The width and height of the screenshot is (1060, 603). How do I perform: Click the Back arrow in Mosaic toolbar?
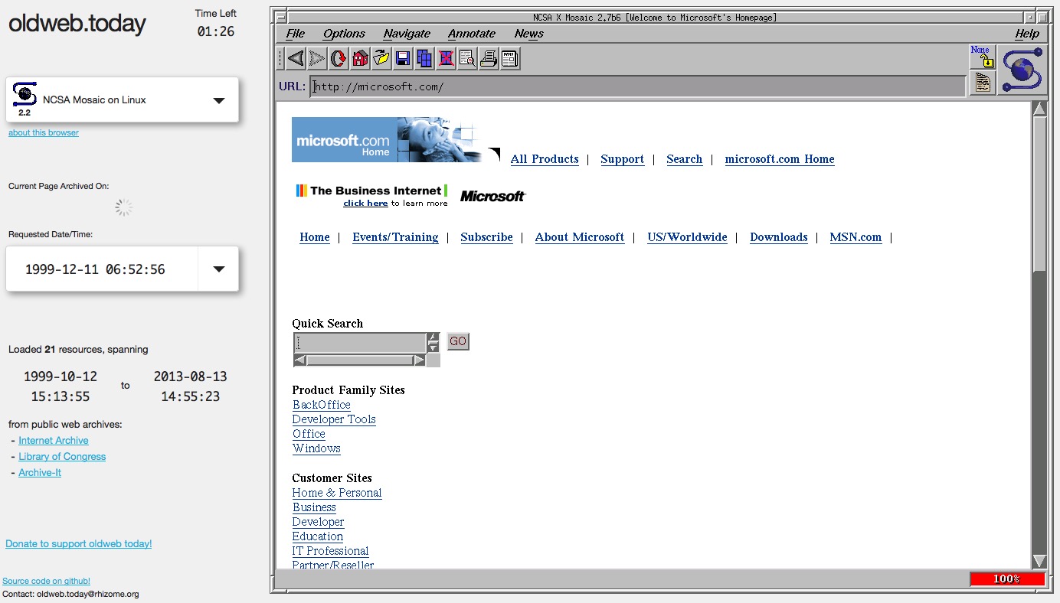(296, 58)
